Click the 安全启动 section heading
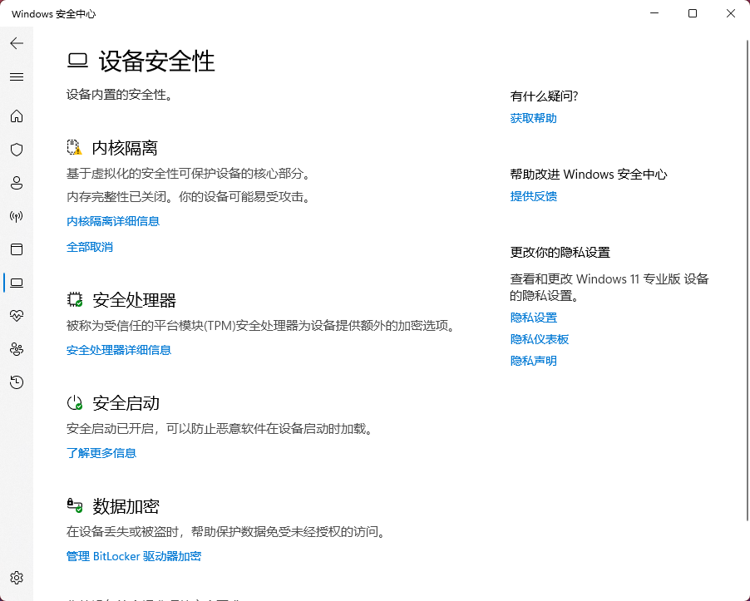The width and height of the screenshot is (750, 601). [x=126, y=403]
